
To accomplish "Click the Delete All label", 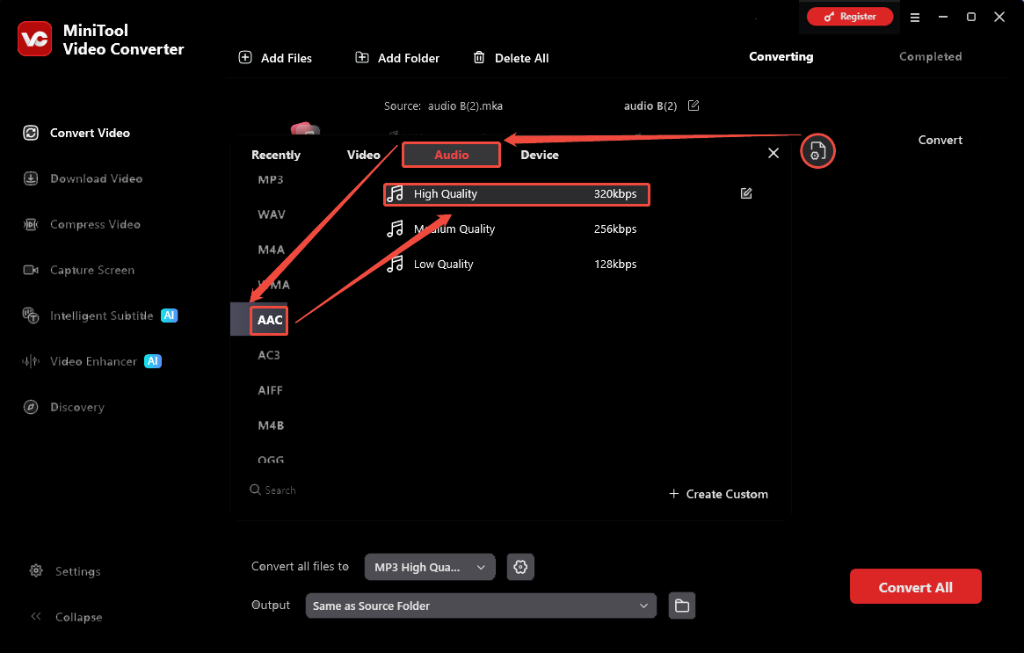I will click(x=521, y=58).
